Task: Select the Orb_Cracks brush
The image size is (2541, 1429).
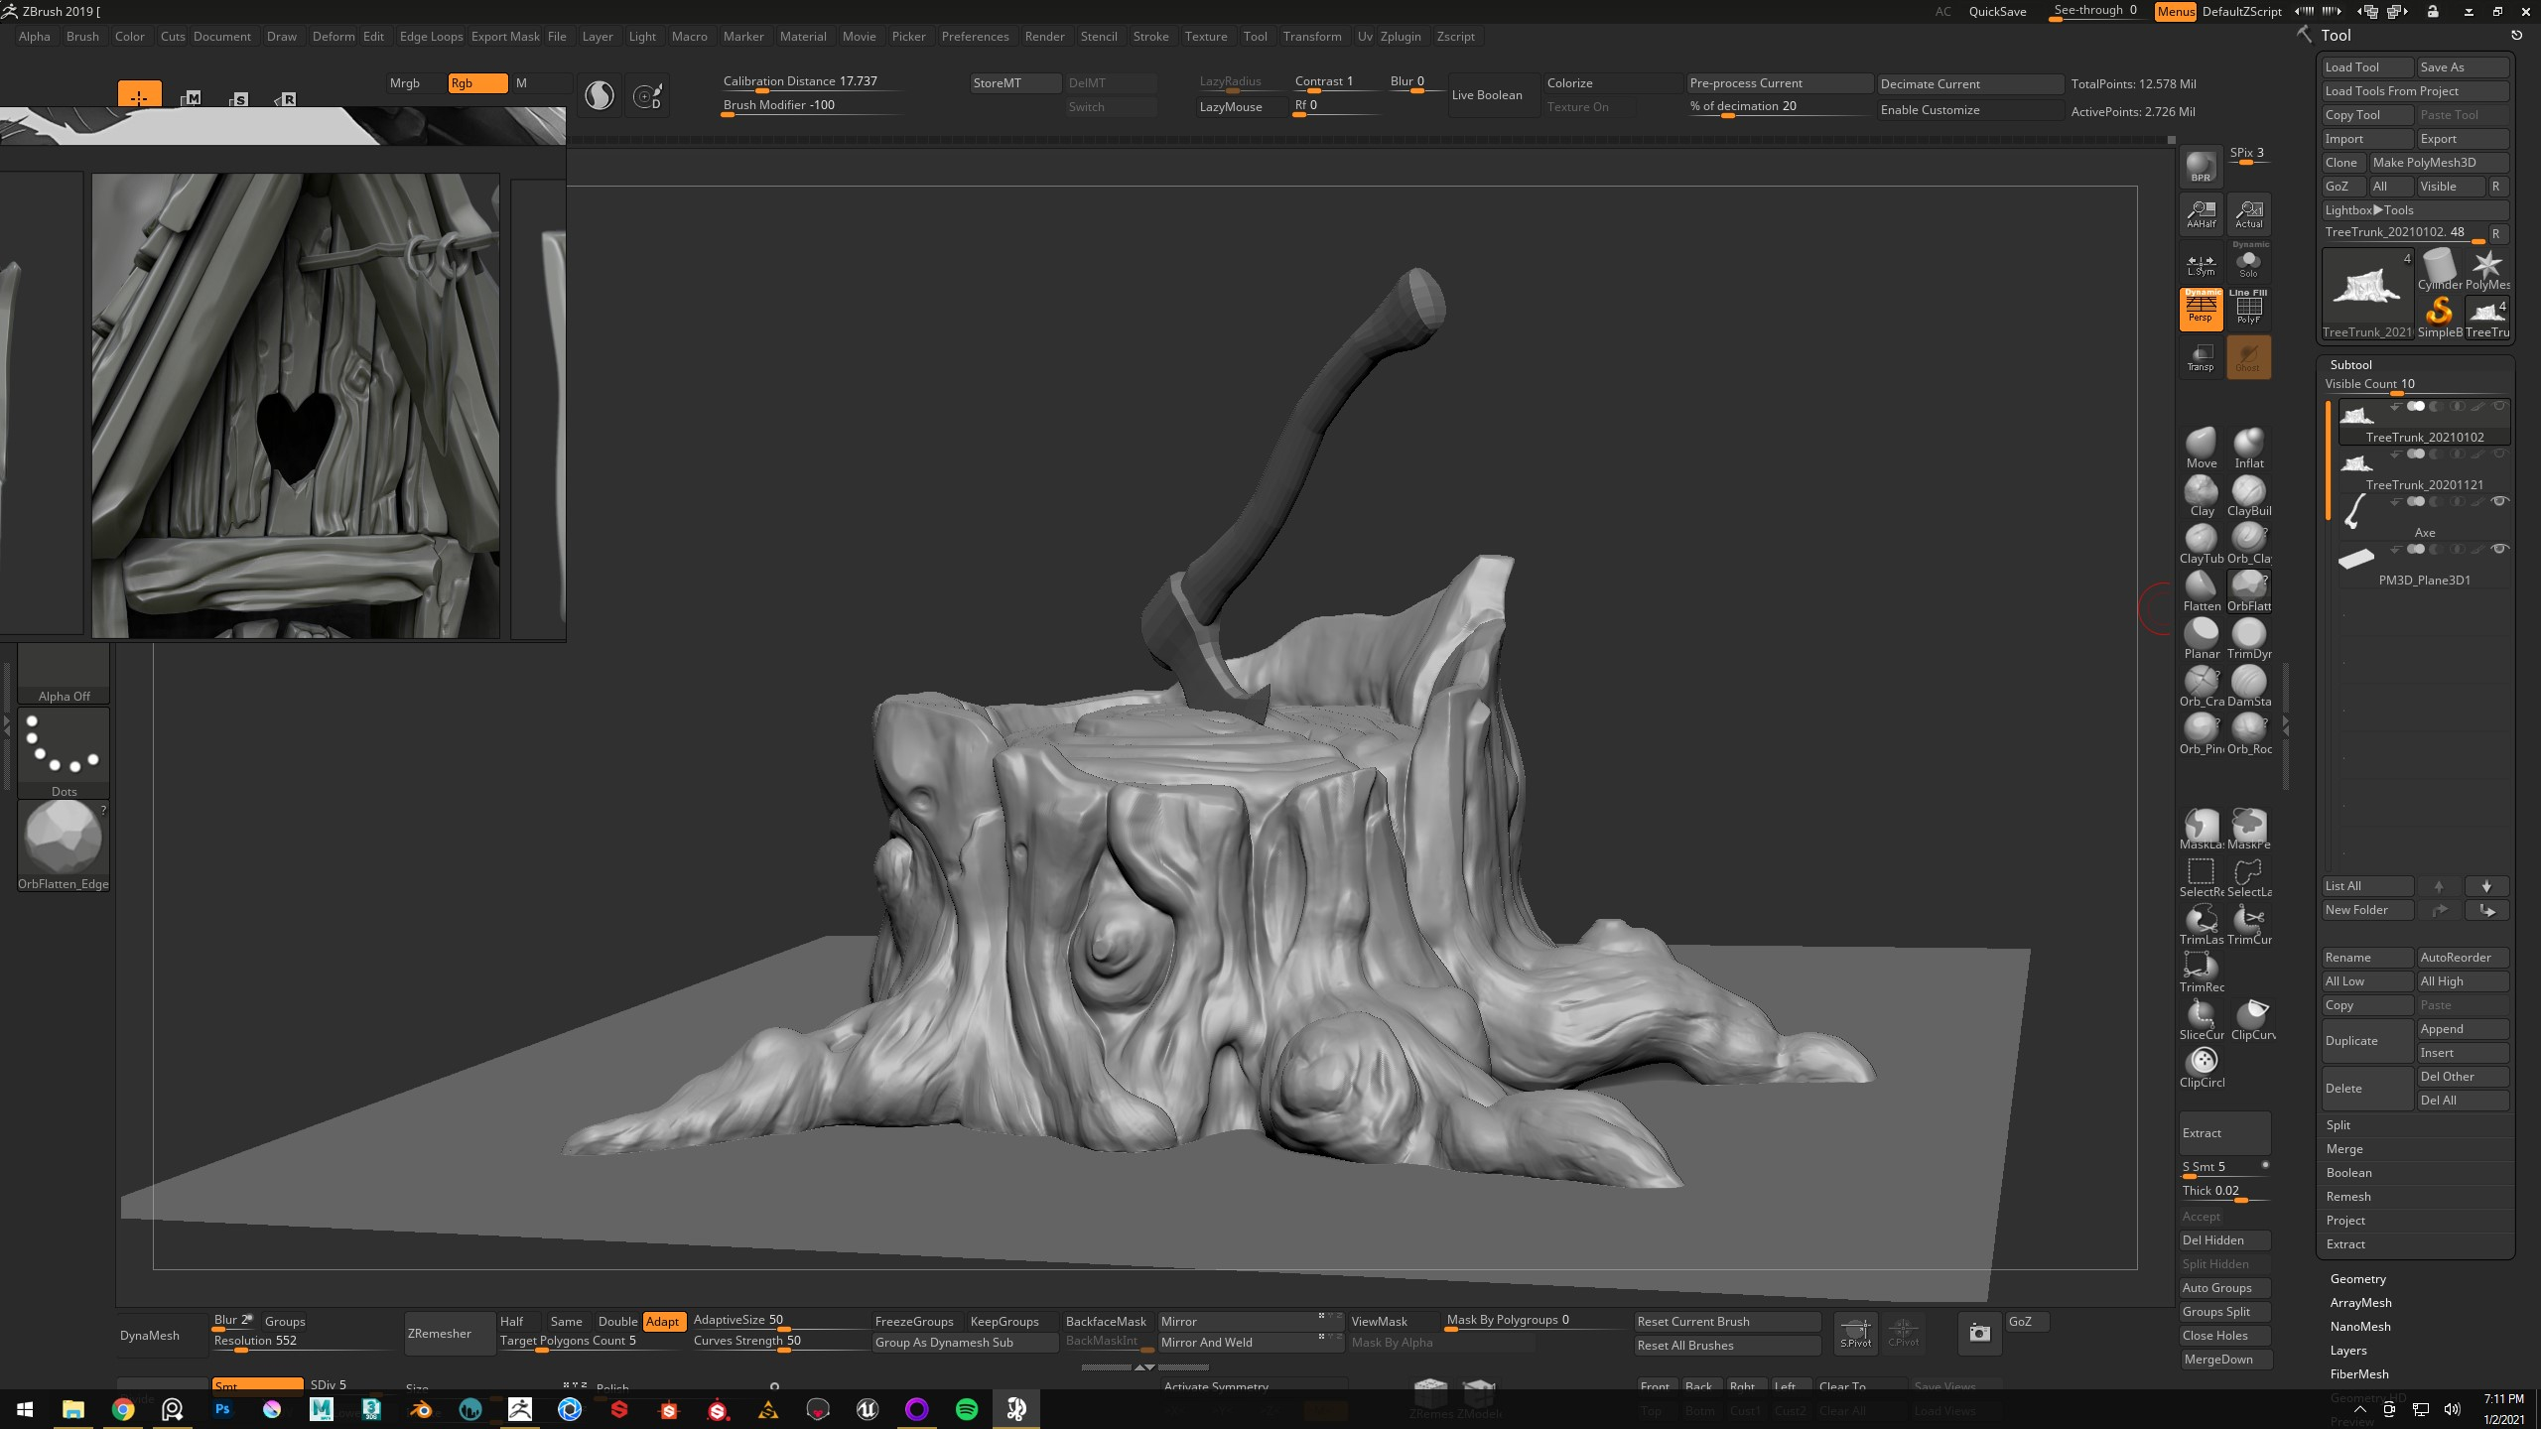Action: [2201, 687]
